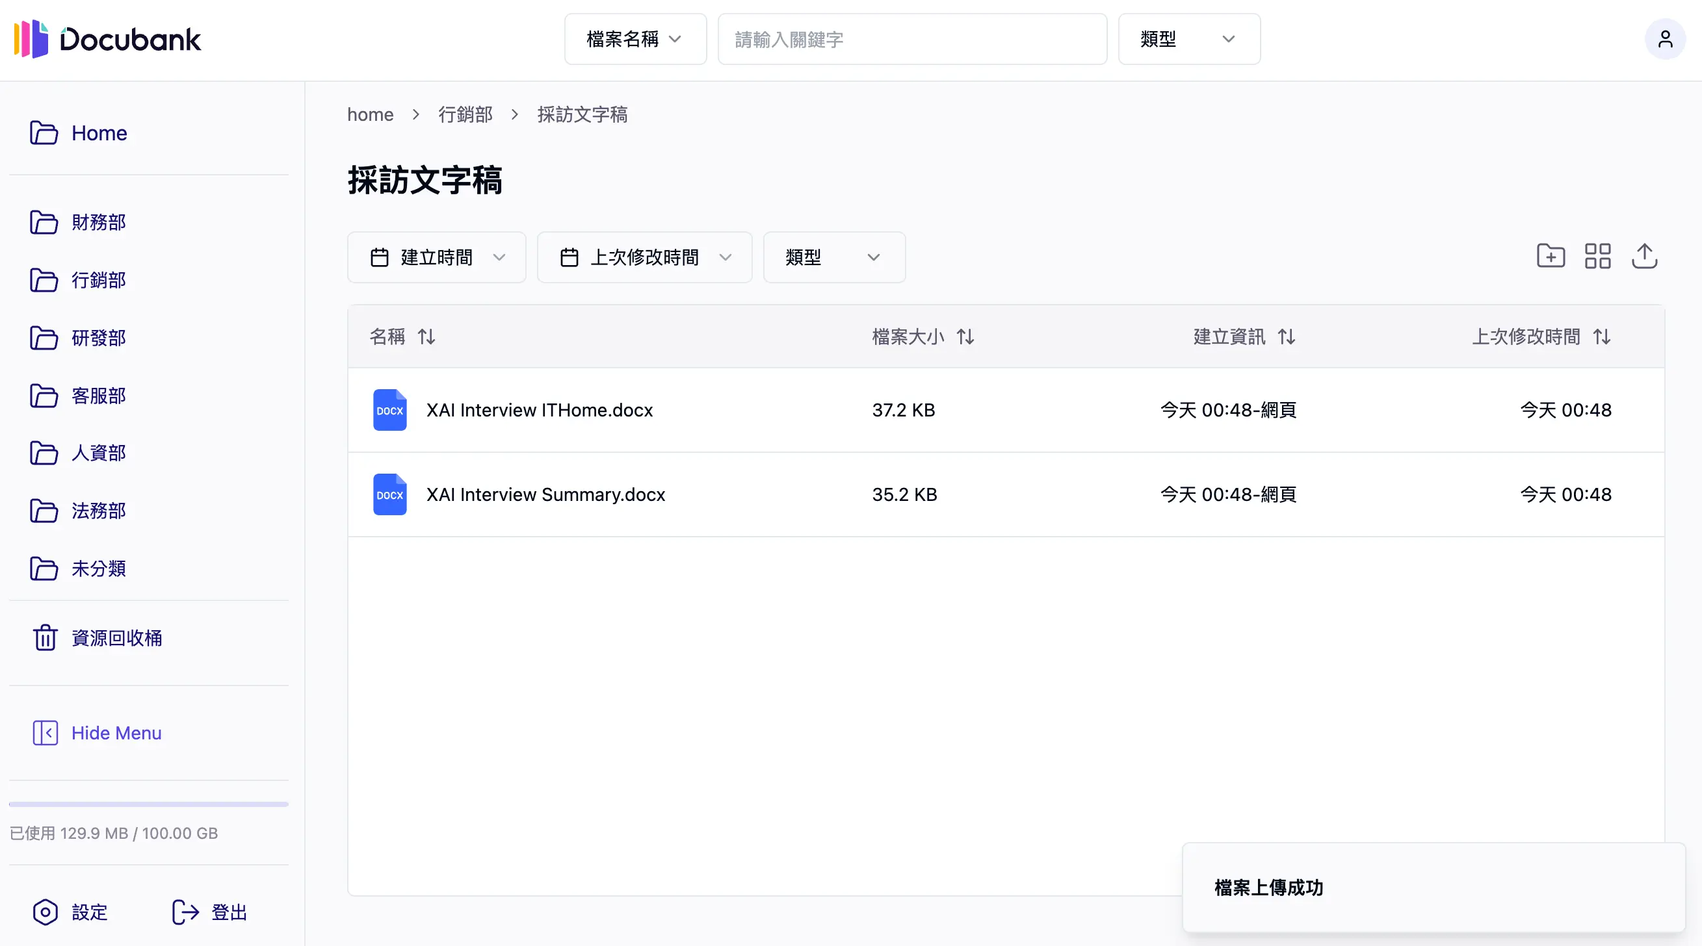Click the home breadcrumb link

(370, 114)
